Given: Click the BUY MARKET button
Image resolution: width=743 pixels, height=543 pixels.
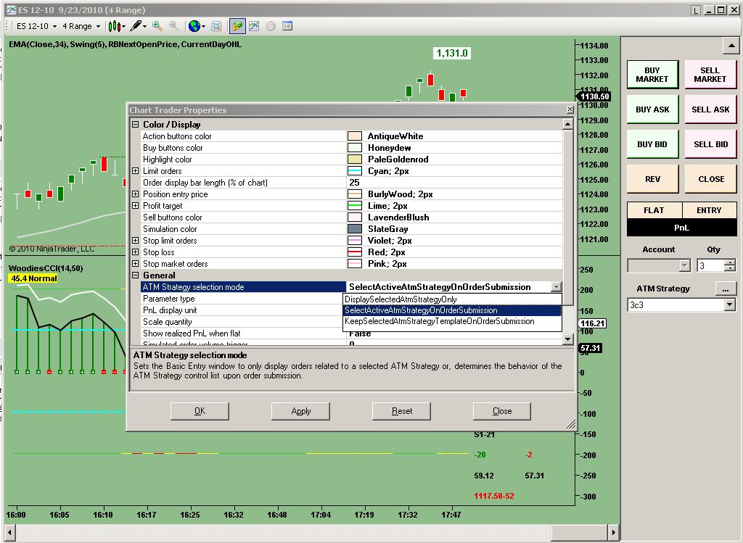Looking at the screenshot, I should coord(652,75).
